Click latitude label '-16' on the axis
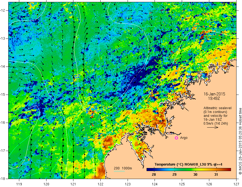This screenshot has width=242, height=187. tap(3, 123)
